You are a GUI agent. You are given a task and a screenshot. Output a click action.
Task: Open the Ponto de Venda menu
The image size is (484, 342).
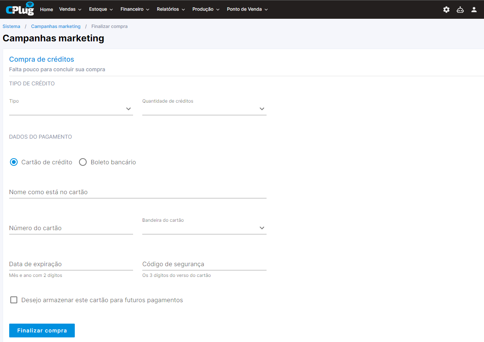(x=247, y=9)
